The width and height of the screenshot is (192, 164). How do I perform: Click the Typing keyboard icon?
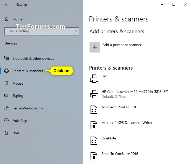[x=6, y=95]
